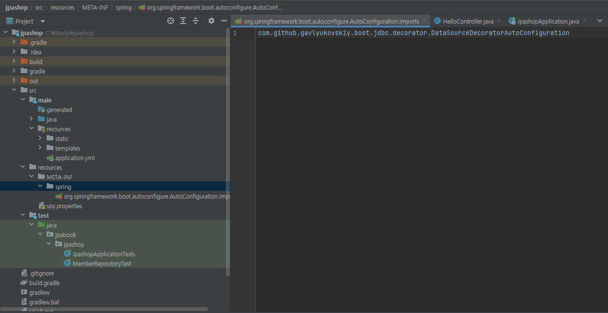Click the DataSourceDecoratorAutoConfiguration code line
The height and width of the screenshot is (313, 608).
(413, 33)
